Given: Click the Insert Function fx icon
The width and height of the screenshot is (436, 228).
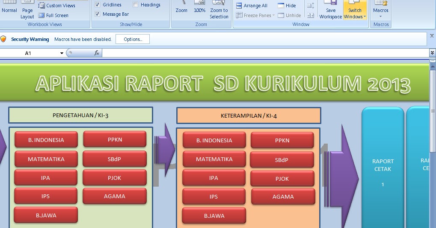Looking at the screenshot, I should 97,53.
